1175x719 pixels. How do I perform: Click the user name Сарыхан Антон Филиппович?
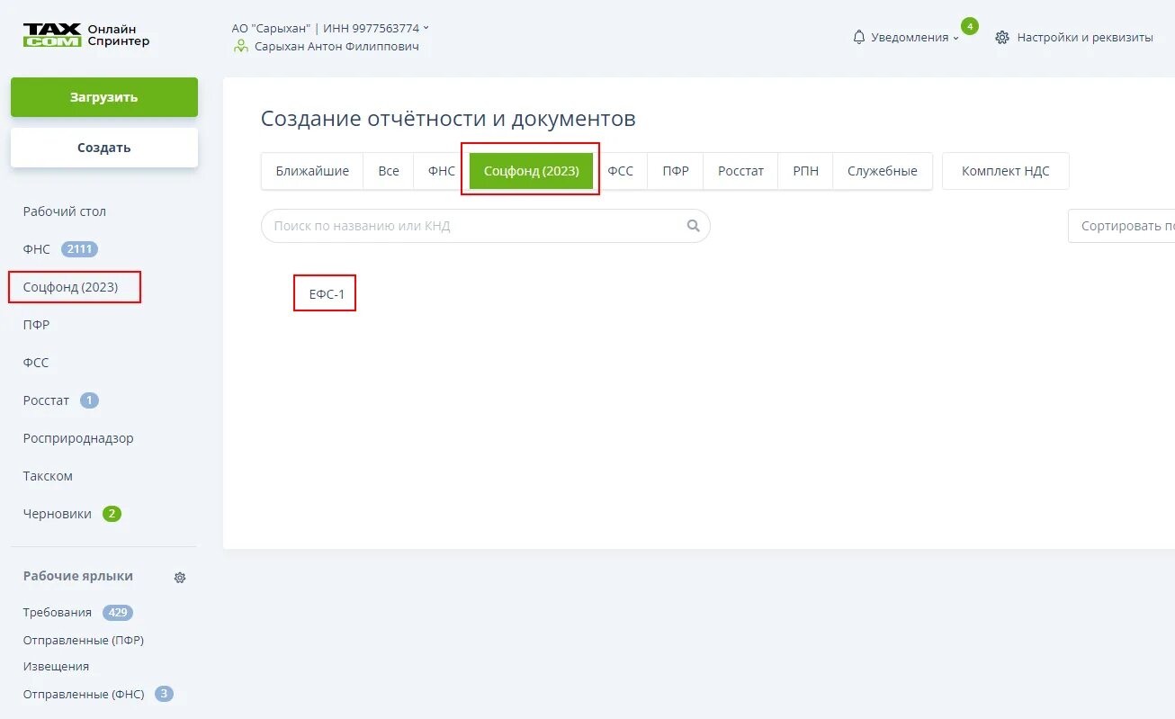click(x=336, y=46)
